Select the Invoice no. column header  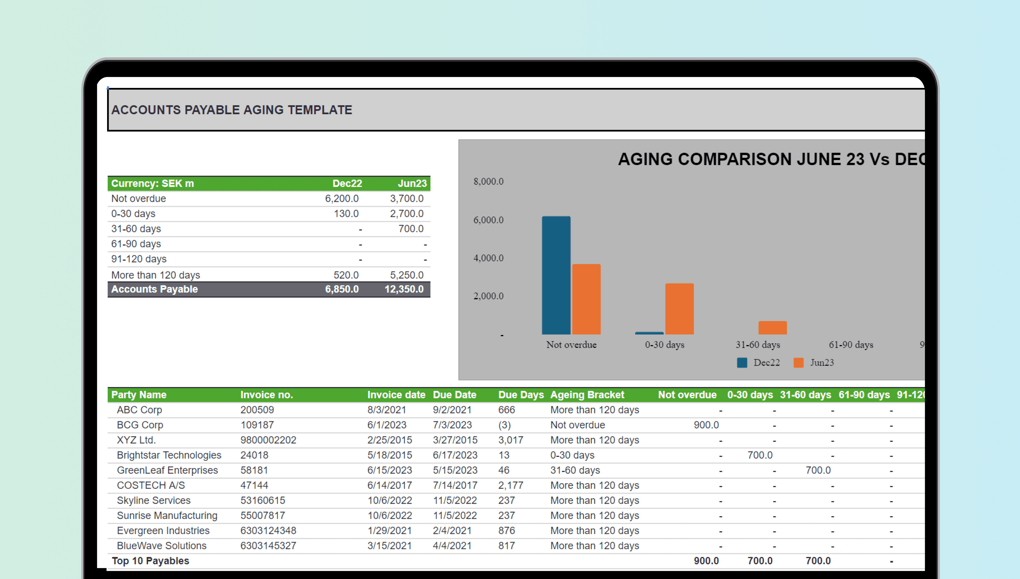coord(266,394)
